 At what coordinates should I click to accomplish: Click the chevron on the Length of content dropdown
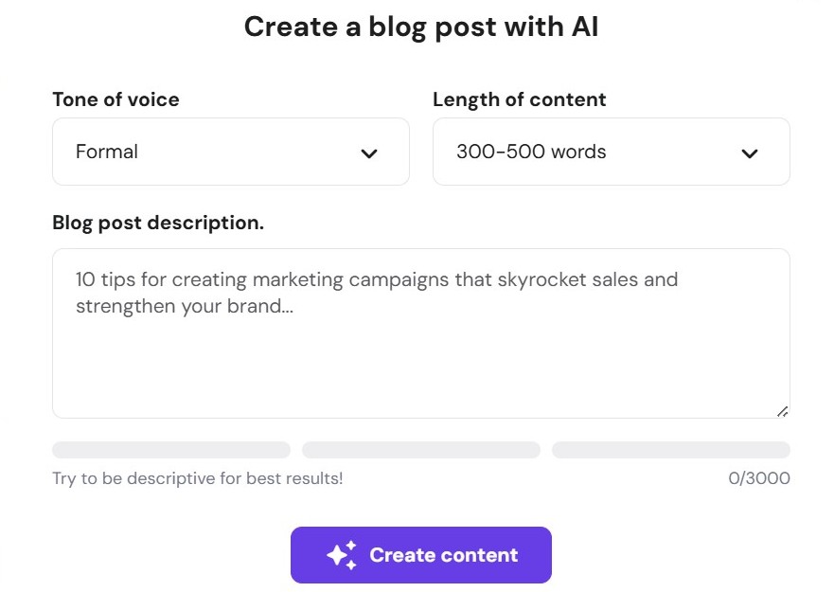pyautogui.click(x=750, y=152)
